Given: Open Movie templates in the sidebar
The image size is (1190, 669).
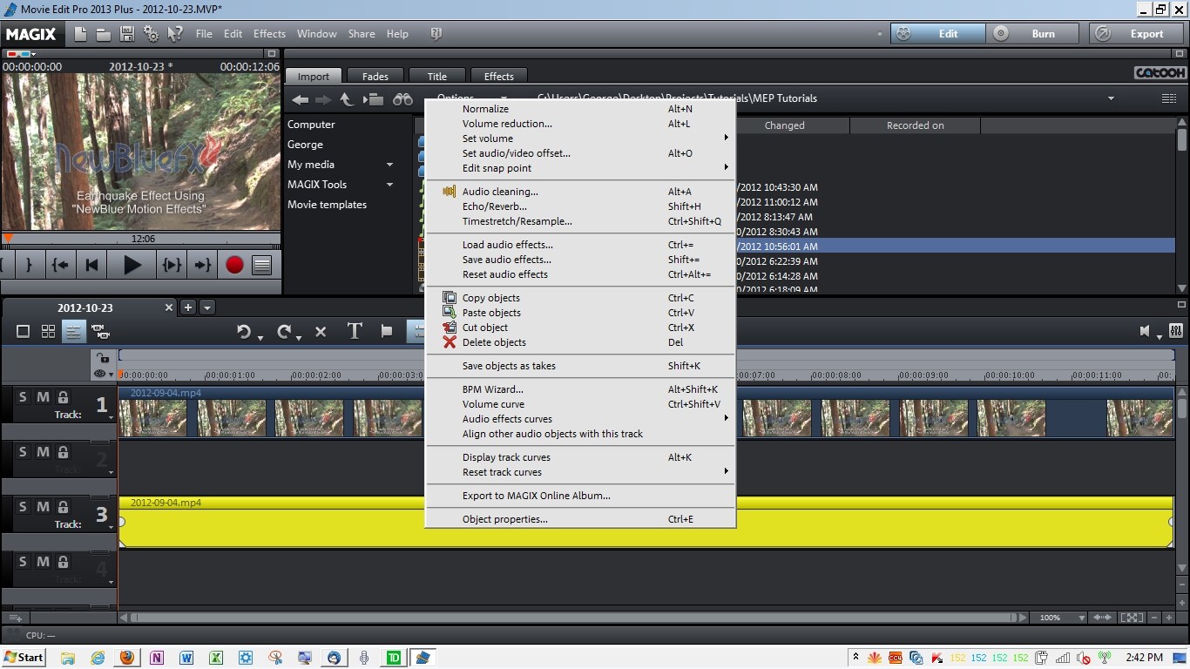Looking at the screenshot, I should (x=327, y=205).
